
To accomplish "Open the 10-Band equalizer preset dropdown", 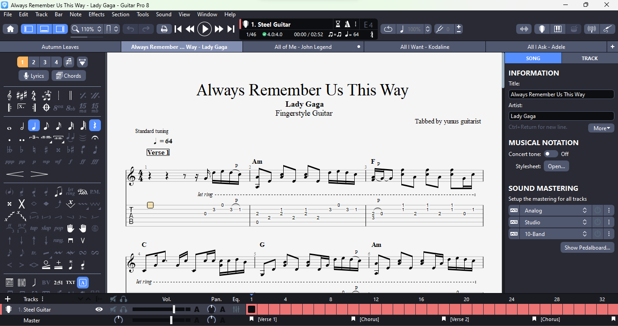I will click(555, 234).
